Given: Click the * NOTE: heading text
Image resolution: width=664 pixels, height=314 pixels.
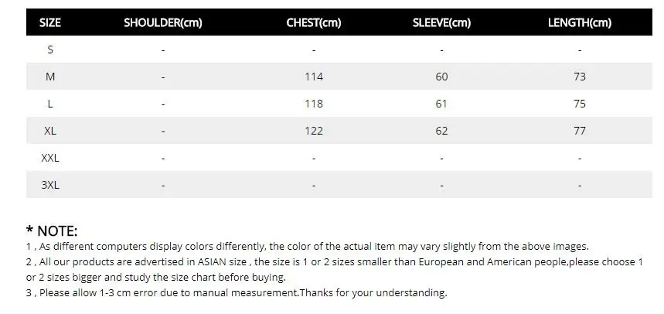Looking at the screenshot, I should 52,231.
